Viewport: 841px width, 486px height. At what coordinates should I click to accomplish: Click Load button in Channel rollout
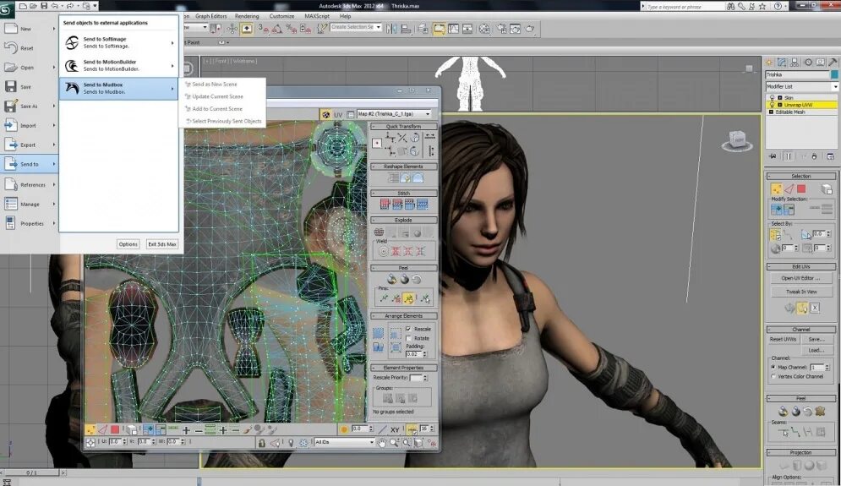coord(816,350)
